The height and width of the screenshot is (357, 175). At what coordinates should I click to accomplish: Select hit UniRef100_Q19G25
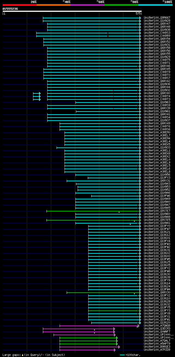(x=157, y=262)
